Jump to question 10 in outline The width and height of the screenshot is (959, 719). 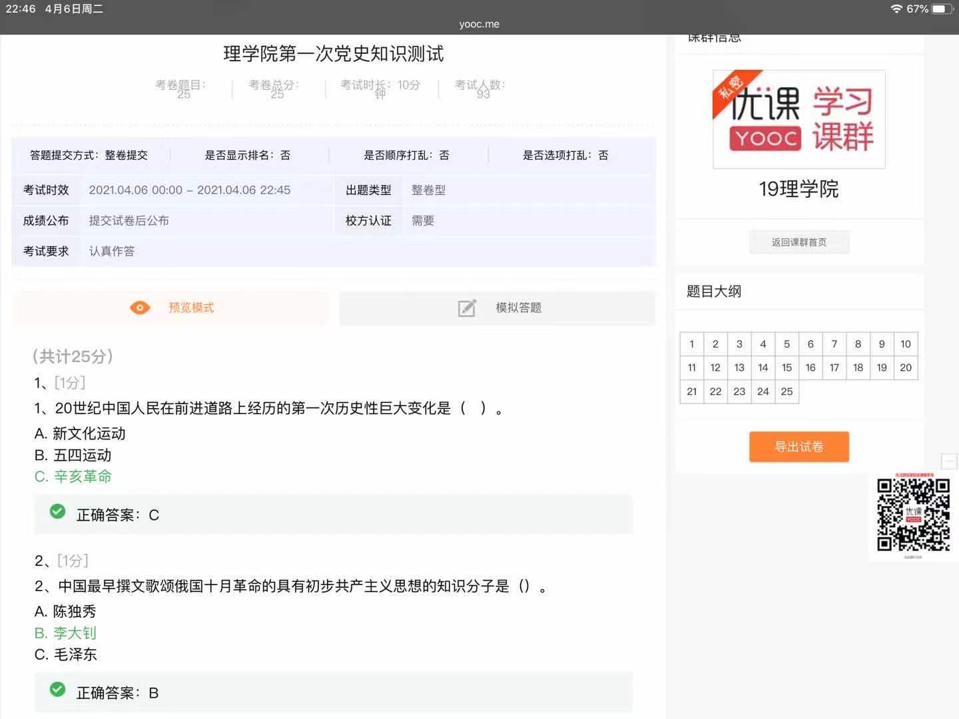point(905,344)
